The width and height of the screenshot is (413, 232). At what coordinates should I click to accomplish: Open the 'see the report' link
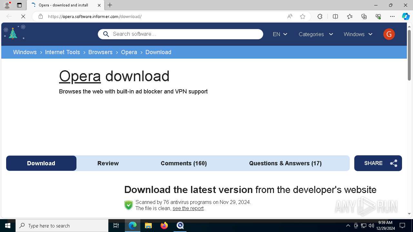pyautogui.click(x=188, y=208)
